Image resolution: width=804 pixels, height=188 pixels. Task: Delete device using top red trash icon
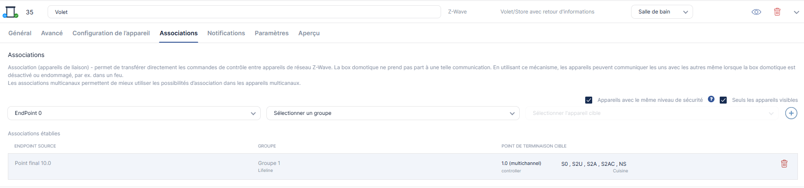click(x=777, y=12)
